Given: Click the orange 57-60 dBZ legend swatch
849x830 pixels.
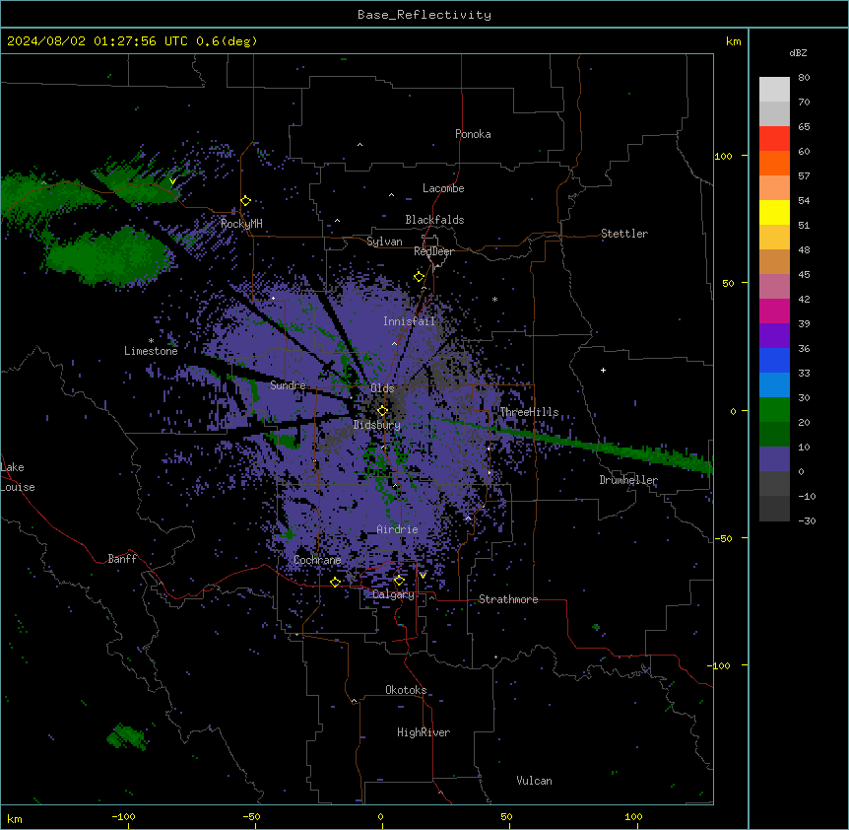Looking at the screenshot, I should (x=774, y=163).
